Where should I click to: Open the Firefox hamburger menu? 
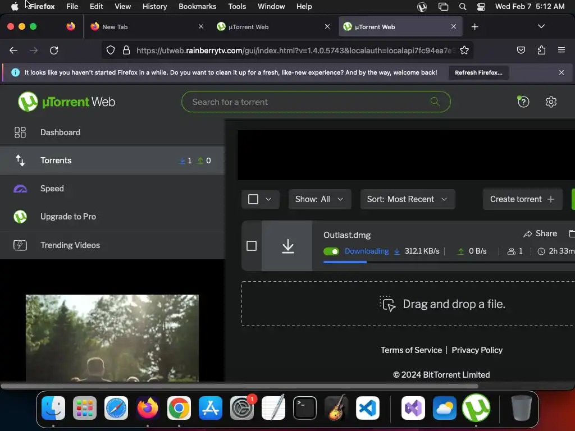pos(561,50)
